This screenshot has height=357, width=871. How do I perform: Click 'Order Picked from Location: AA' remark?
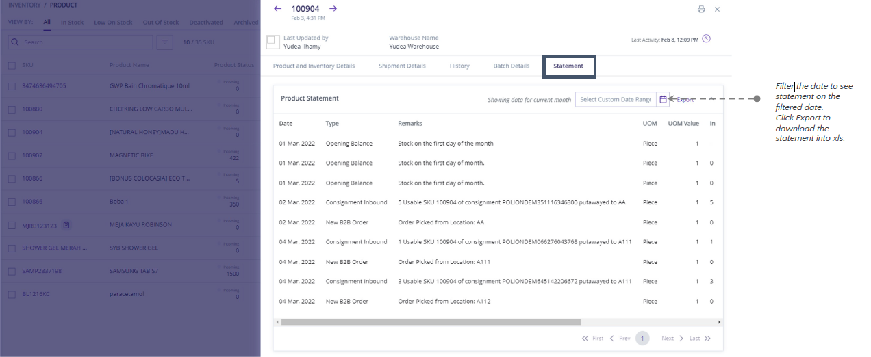(441, 222)
